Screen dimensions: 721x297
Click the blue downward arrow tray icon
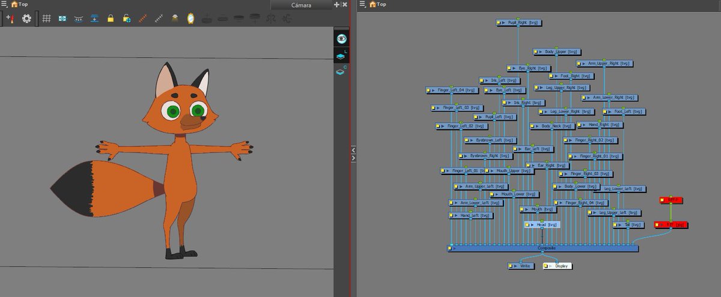coord(94,18)
